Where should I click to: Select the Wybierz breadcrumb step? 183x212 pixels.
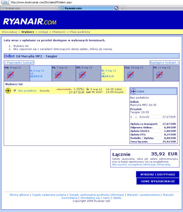(x=28, y=32)
